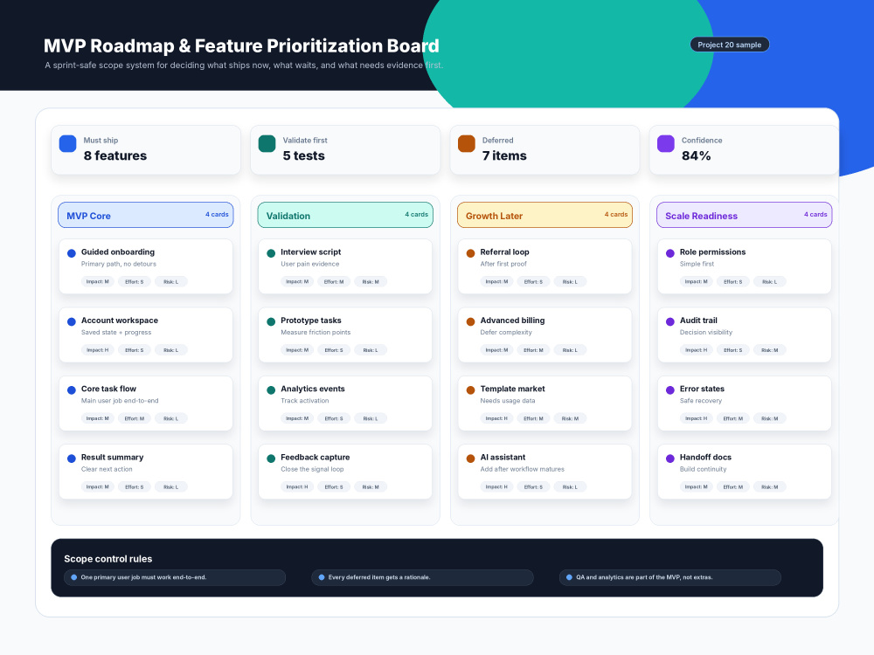Click the teal dot beside Prototype tasks

tap(271, 322)
